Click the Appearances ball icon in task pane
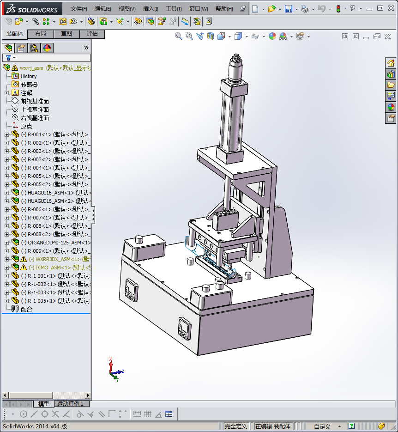398x432 pixels. pos(391,107)
